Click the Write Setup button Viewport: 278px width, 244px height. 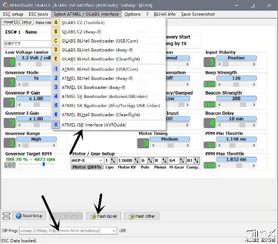tap(66, 216)
